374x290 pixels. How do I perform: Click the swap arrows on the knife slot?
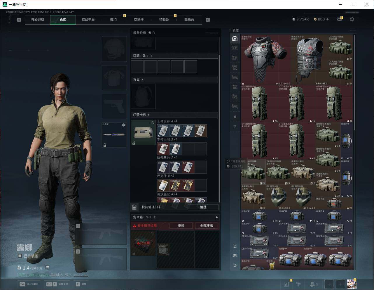click(x=123, y=125)
